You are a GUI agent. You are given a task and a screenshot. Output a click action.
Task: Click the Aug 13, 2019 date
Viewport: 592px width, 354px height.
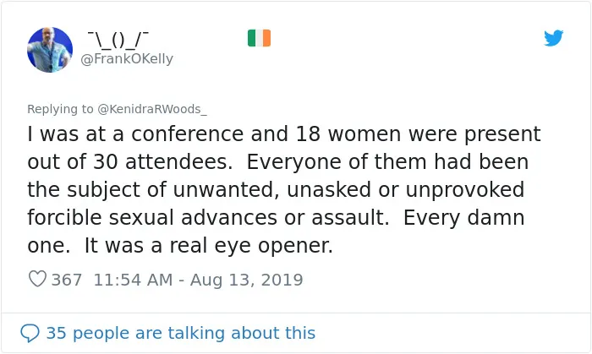tap(247, 280)
